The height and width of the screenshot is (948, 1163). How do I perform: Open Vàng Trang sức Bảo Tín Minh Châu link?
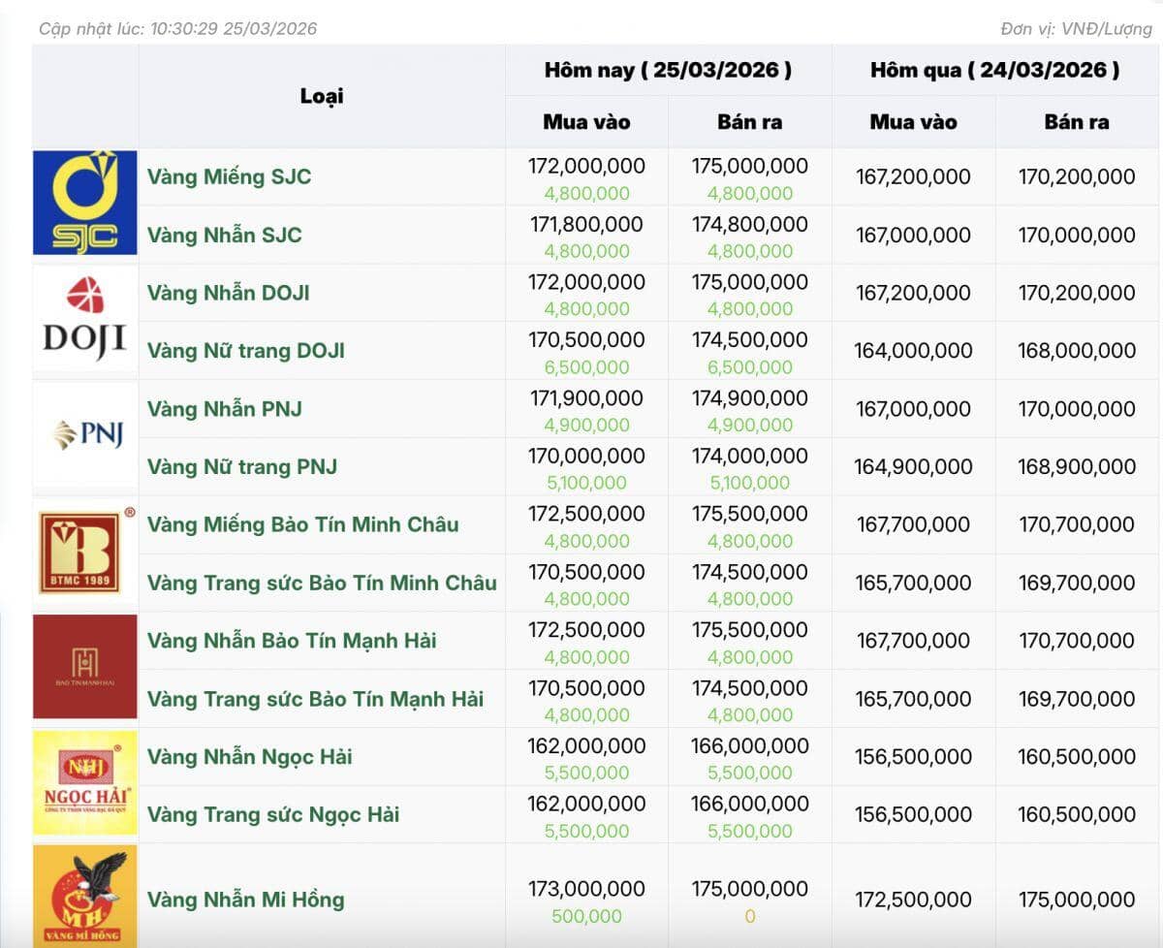[322, 584]
